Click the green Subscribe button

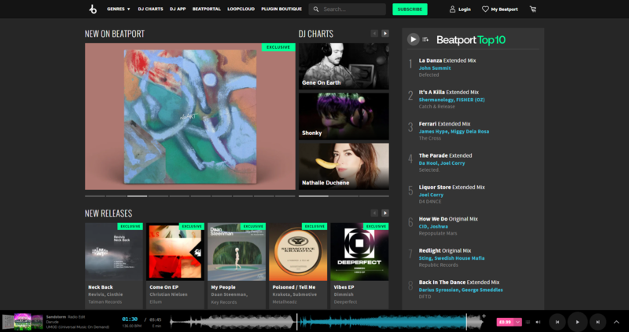pyautogui.click(x=410, y=9)
